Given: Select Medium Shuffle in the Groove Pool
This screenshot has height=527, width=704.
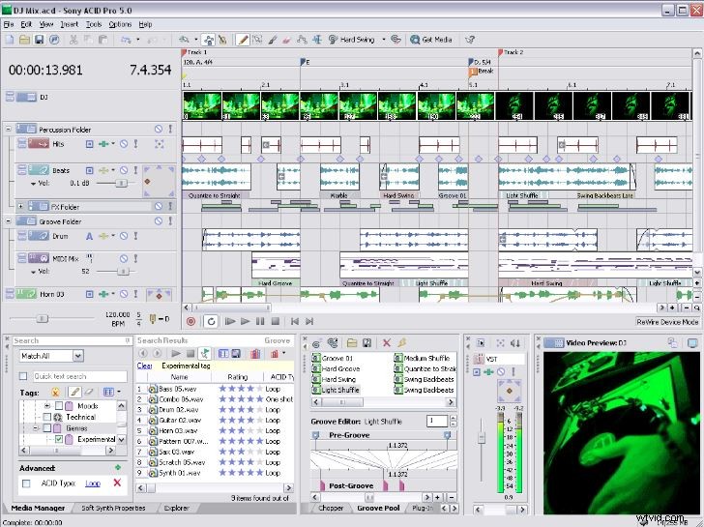Looking at the screenshot, I should tap(422, 358).
